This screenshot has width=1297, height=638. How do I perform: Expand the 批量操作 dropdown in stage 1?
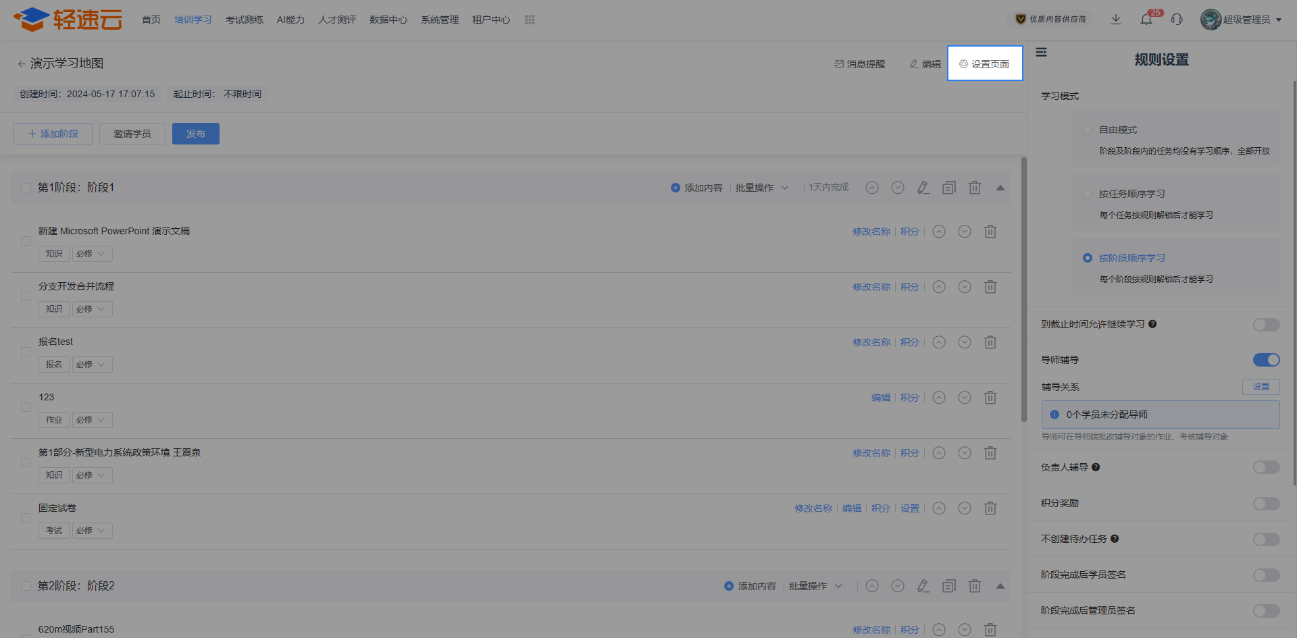(x=761, y=188)
